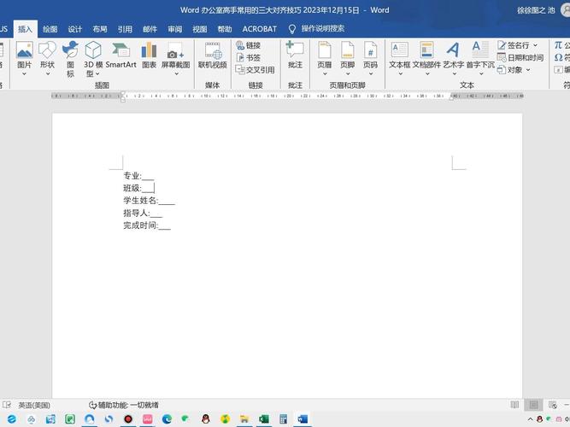Viewport: 570px width, 427px height.
Task: Click the 指导人: line in document
Action: click(x=143, y=213)
